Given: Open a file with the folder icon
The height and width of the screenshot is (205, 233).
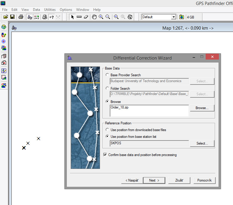Looking at the screenshot, I should pyautogui.click(x=6, y=17).
